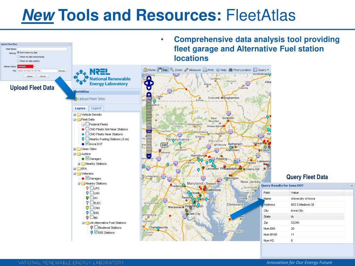
Task: Open the Marker Colors dropdown arrow
Action: pyautogui.click(x=35, y=66)
